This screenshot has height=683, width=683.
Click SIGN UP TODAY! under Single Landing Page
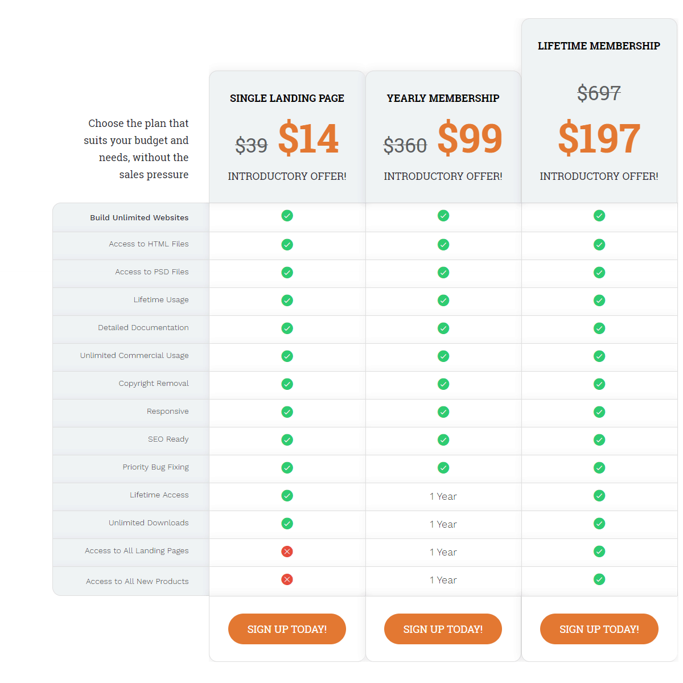[287, 629]
